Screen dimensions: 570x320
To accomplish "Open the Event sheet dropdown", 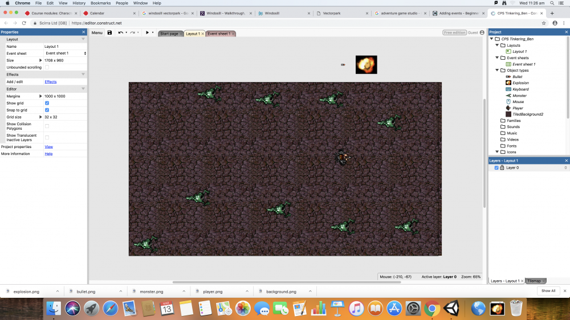I will click(x=66, y=54).
